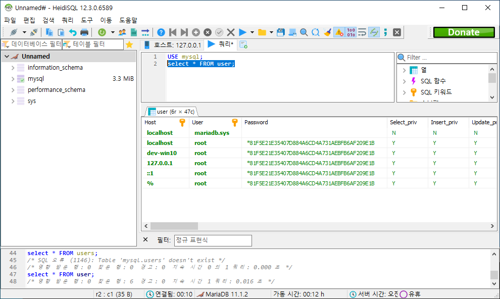This screenshot has width=500, height=299.
Task: Focus the 테이블 필터 field
Action: click(93, 44)
